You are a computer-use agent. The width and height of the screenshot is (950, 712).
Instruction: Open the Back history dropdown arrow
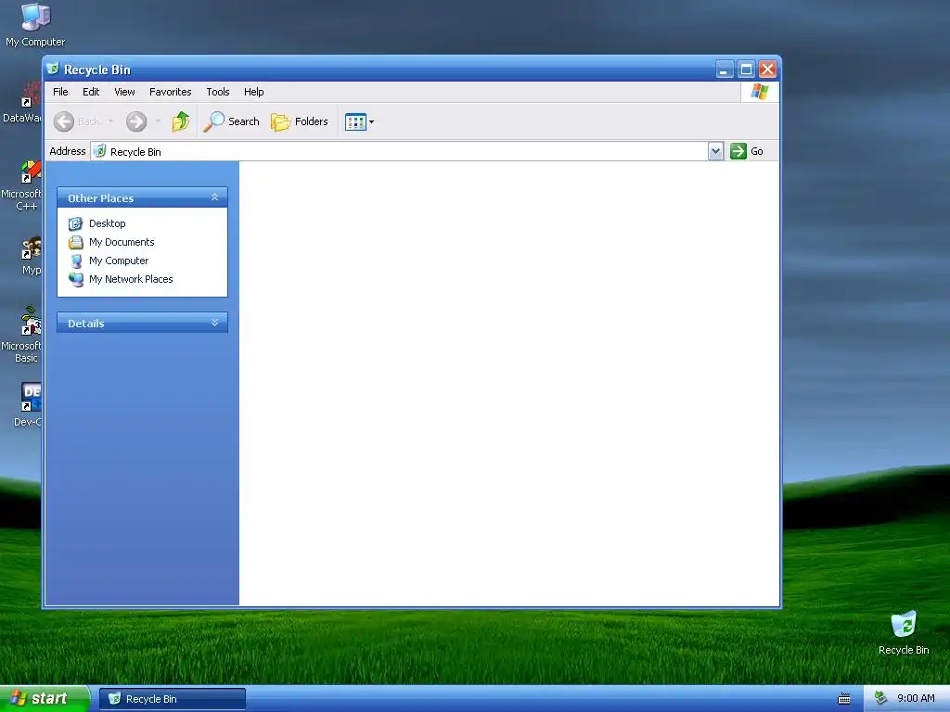(x=110, y=121)
